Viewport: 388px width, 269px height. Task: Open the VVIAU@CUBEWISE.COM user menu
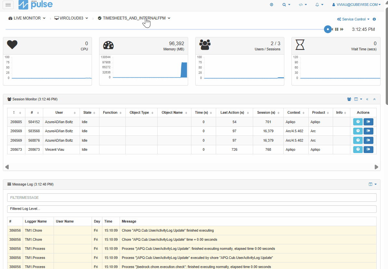point(356,5)
